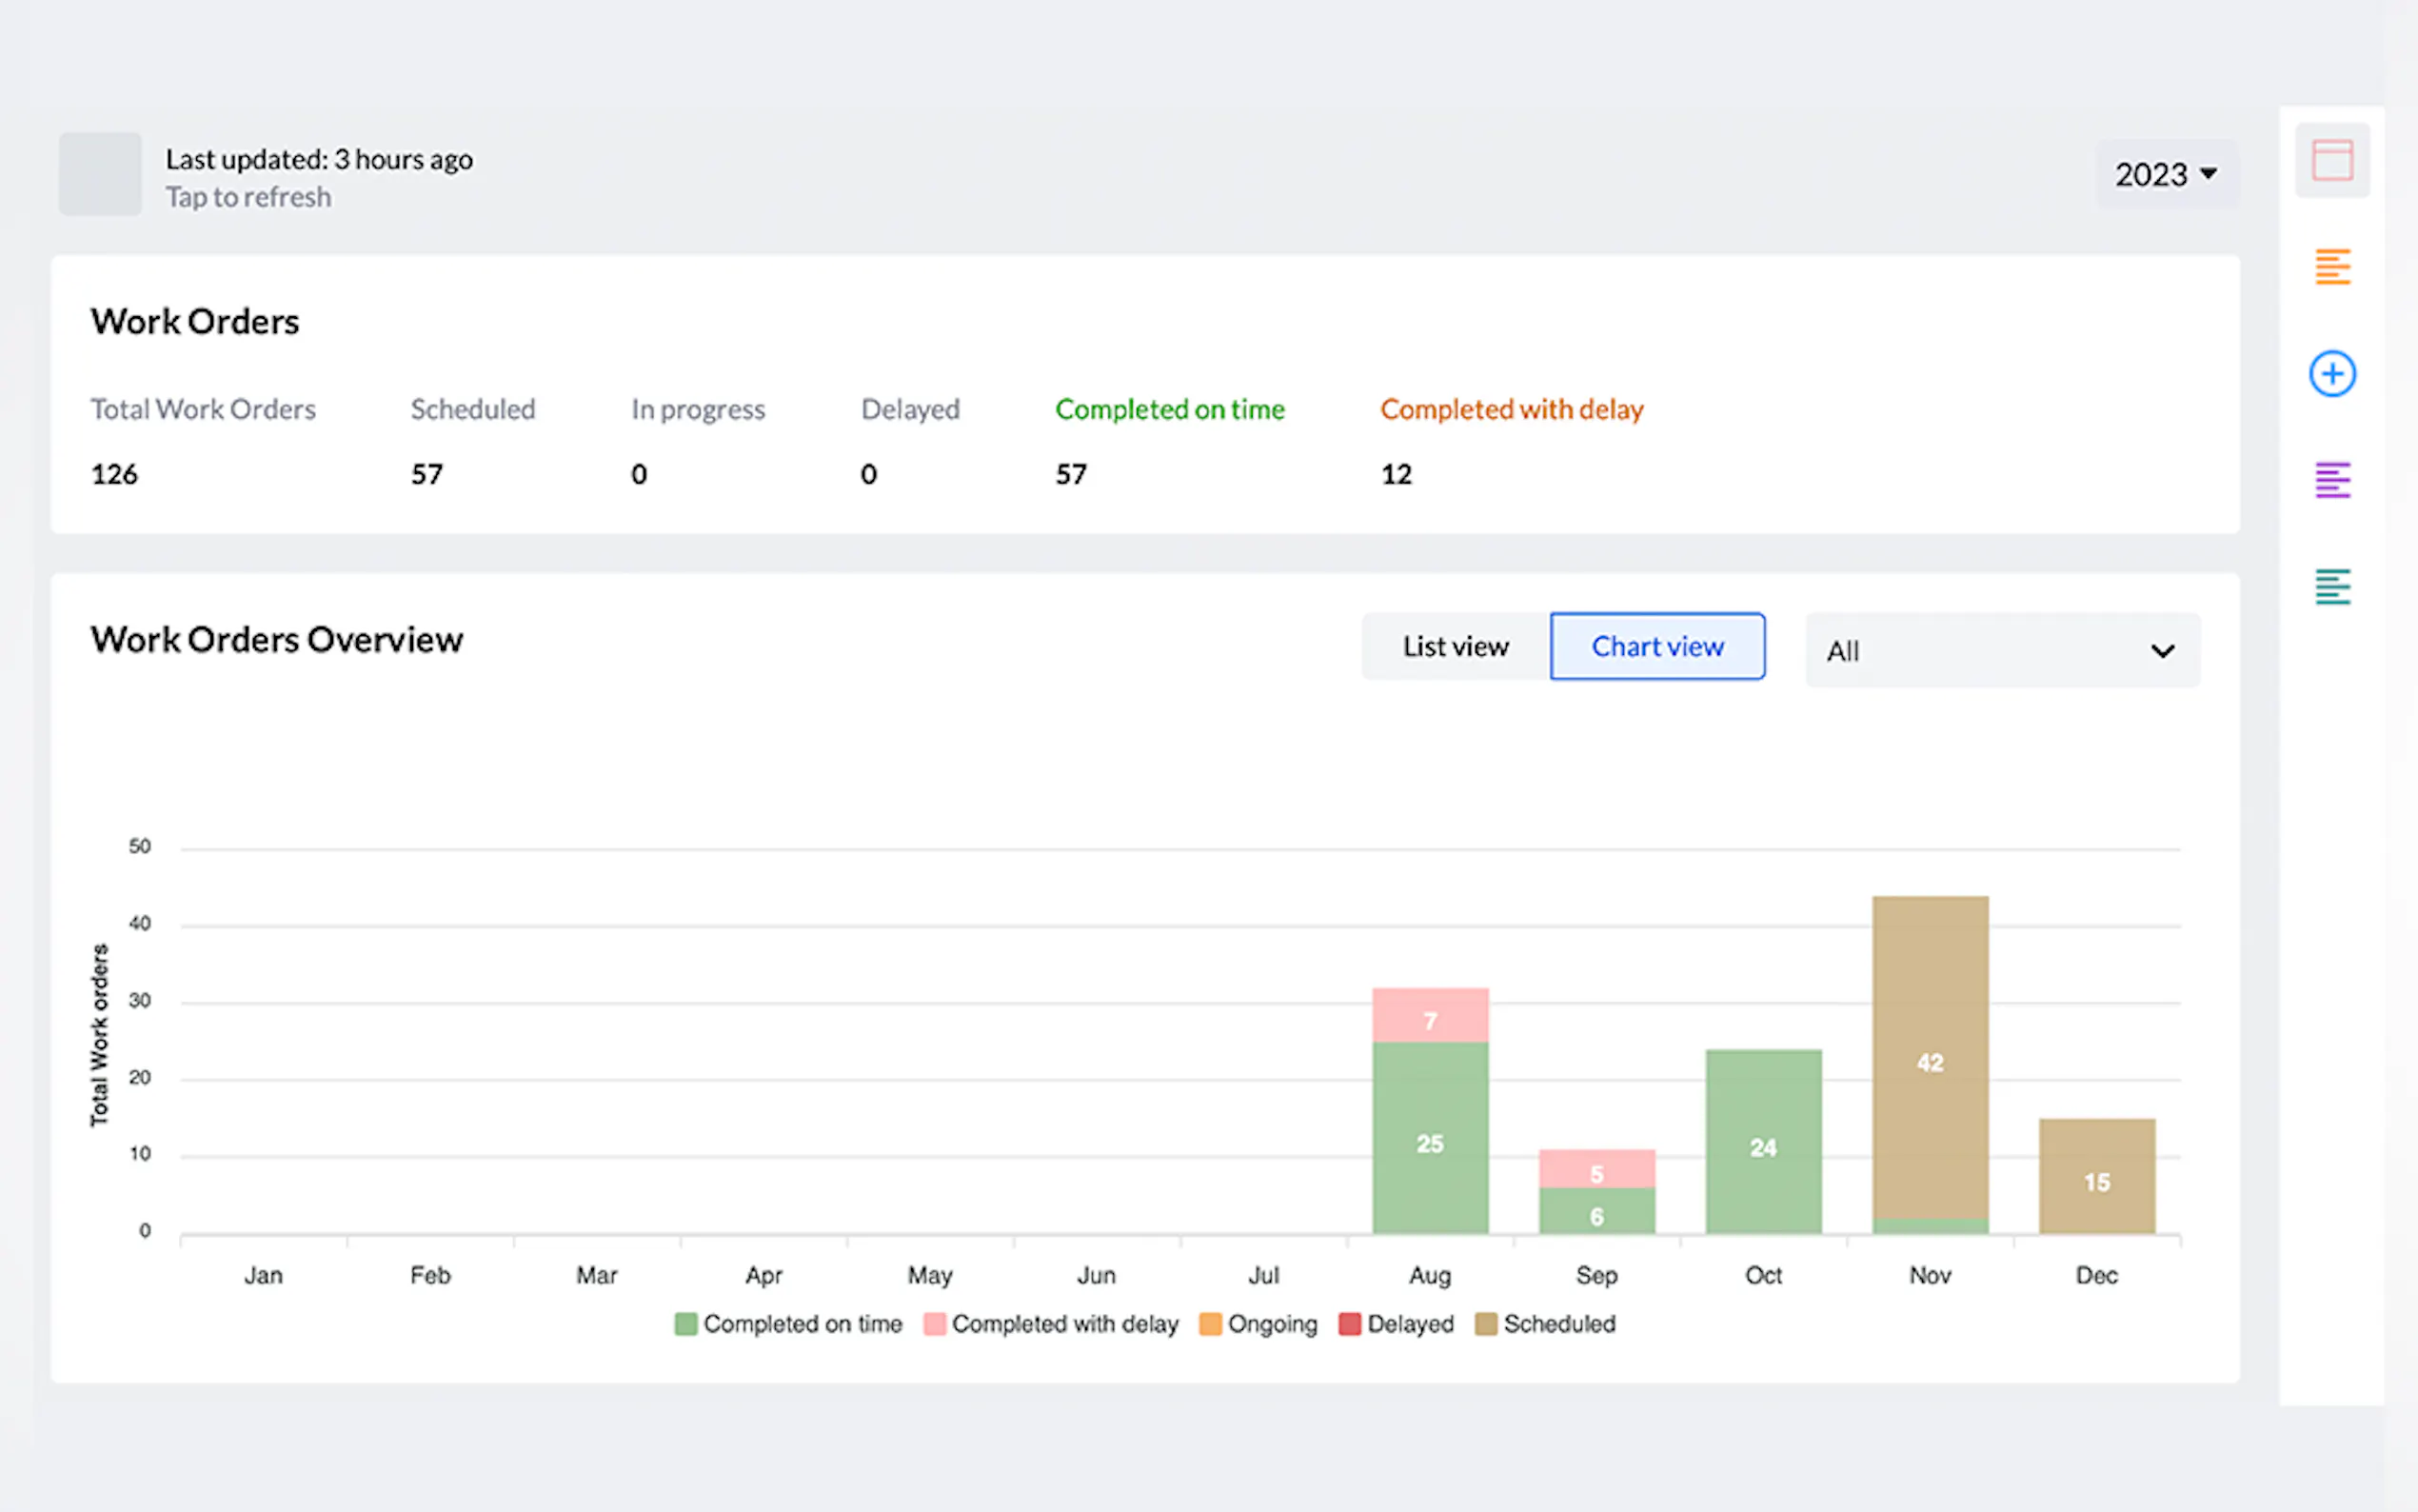Select the purple list icon in sidebar
The image size is (2418, 1512).
(x=2331, y=481)
